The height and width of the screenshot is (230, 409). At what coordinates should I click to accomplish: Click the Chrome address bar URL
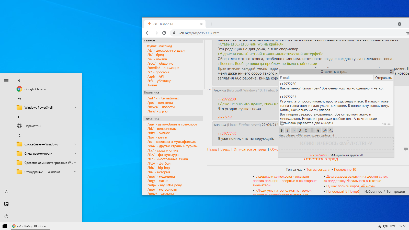(x=199, y=33)
